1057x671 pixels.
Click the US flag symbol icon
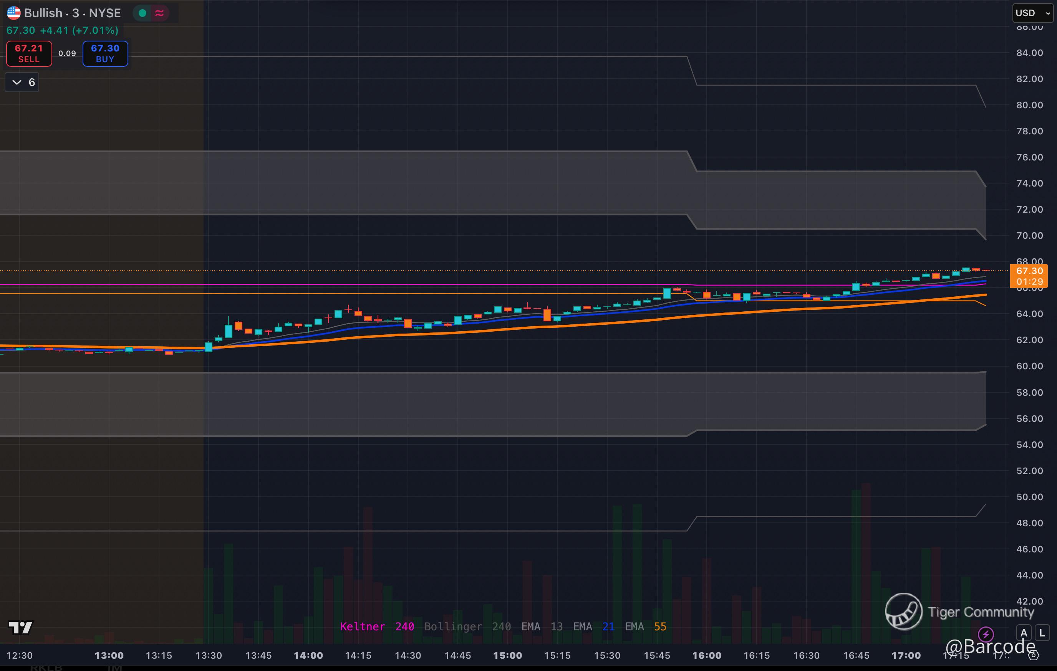(x=13, y=13)
